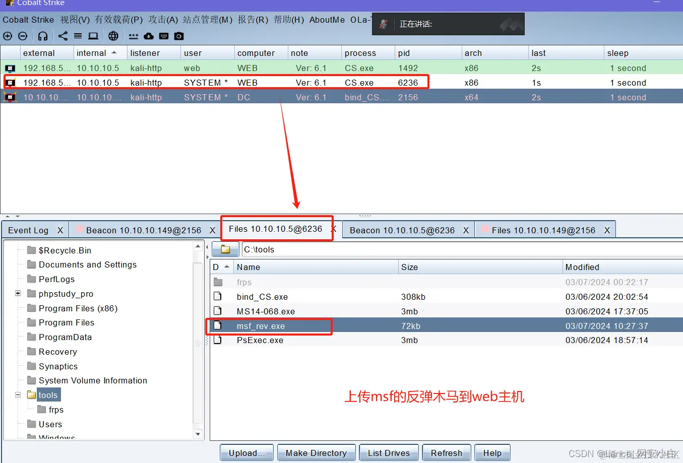The height and width of the screenshot is (463, 683).
Task: Click folder tree scrollbar down arrow
Action: pos(198,434)
